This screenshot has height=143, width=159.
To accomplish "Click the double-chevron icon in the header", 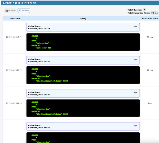I will tap(19, 3).
